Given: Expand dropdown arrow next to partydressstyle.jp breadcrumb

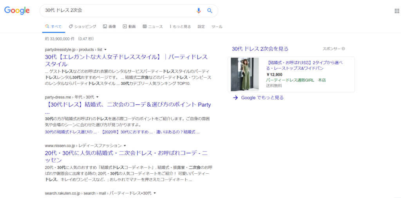Looking at the screenshot, I should point(105,49).
